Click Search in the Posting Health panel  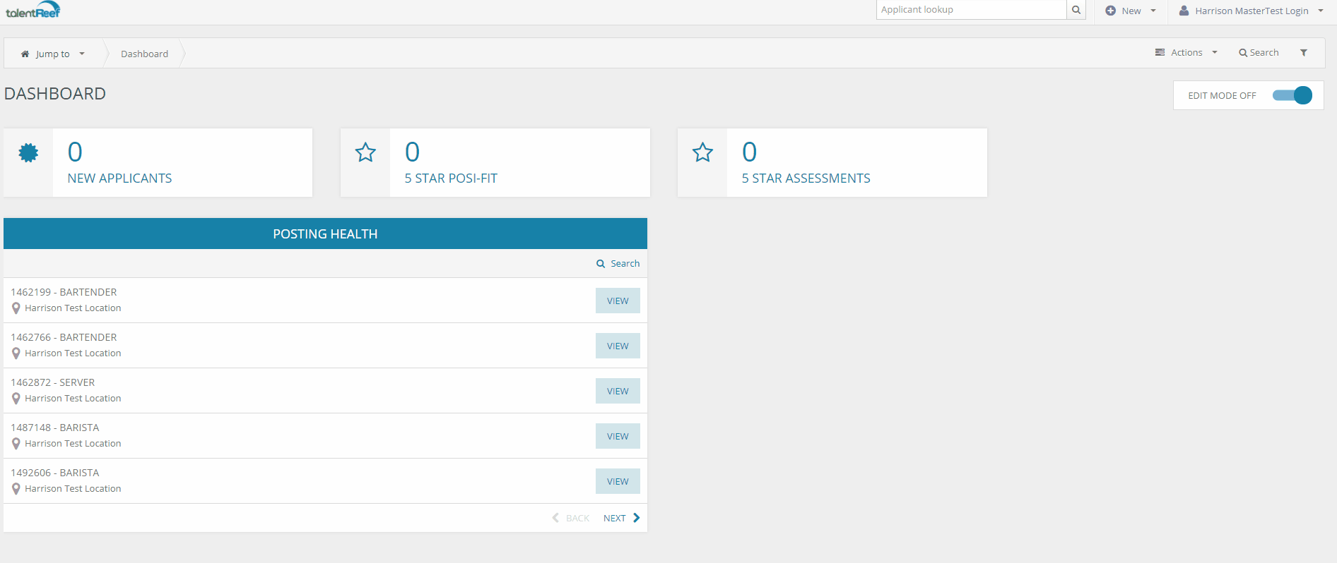618,263
